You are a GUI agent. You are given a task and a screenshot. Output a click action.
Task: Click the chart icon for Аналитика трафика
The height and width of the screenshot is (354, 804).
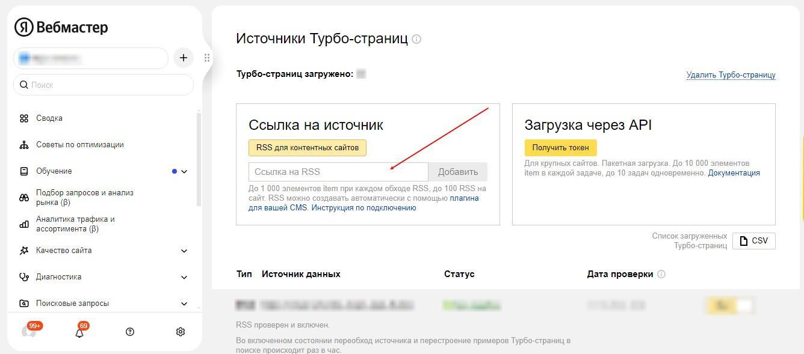(24, 224)
